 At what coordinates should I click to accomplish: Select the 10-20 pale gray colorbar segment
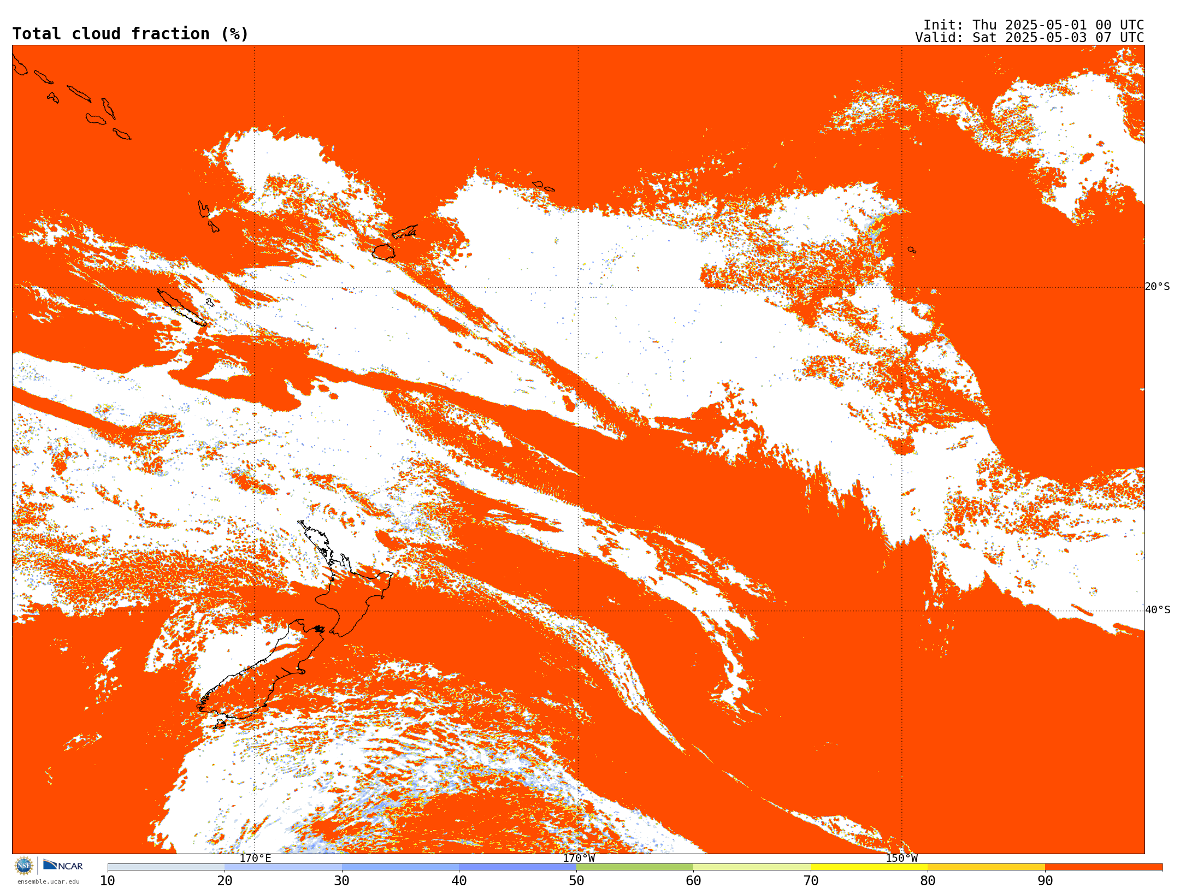(x=166, y=867)
